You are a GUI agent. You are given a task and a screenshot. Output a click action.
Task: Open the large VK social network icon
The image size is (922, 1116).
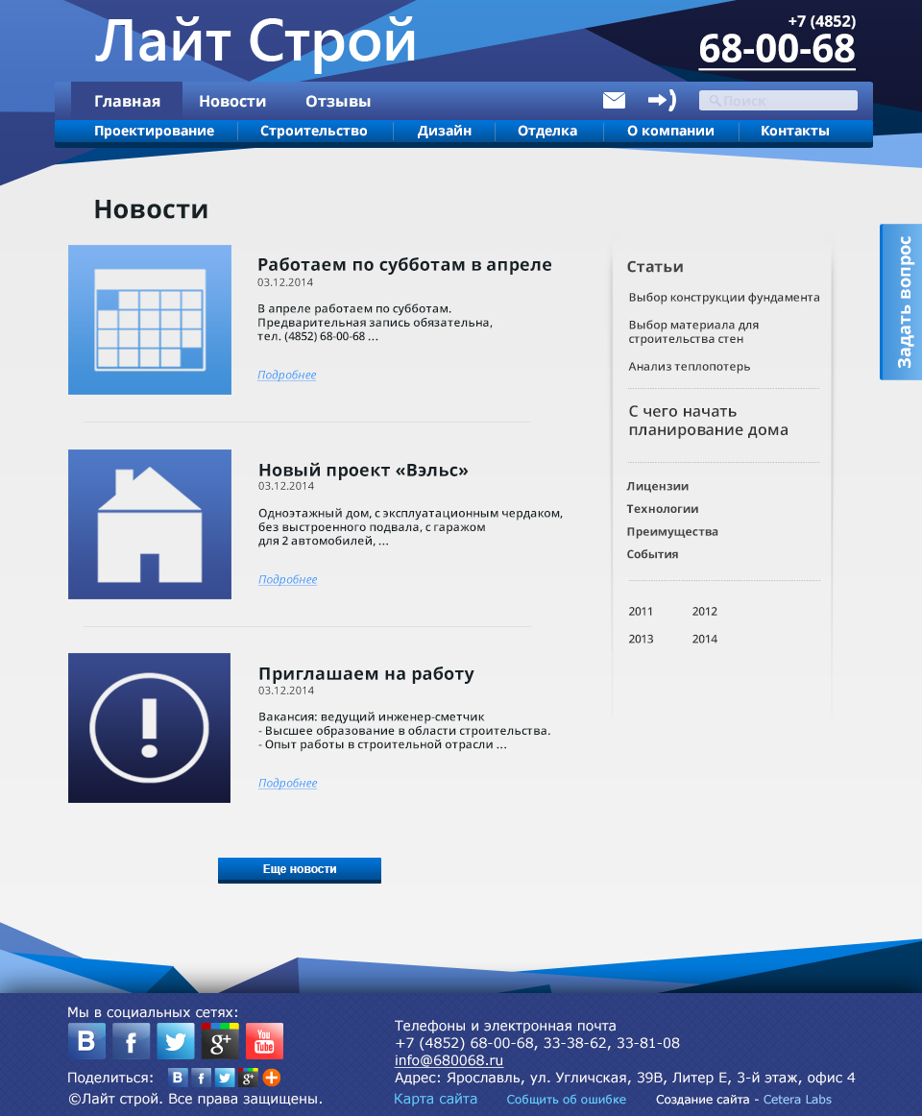pyautogui.click(x=86, y=1041)
